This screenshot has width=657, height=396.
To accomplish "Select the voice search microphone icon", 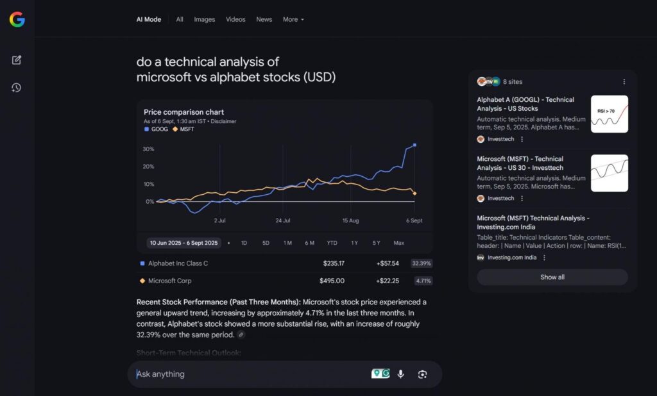I will tap(400, 374).
